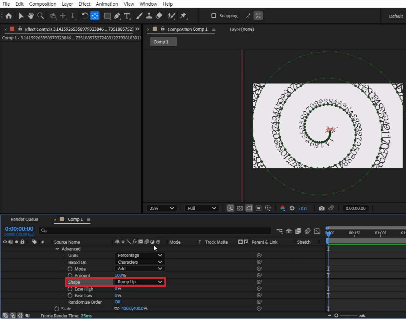Click the Randomize Order Off value

pos(117,302)
